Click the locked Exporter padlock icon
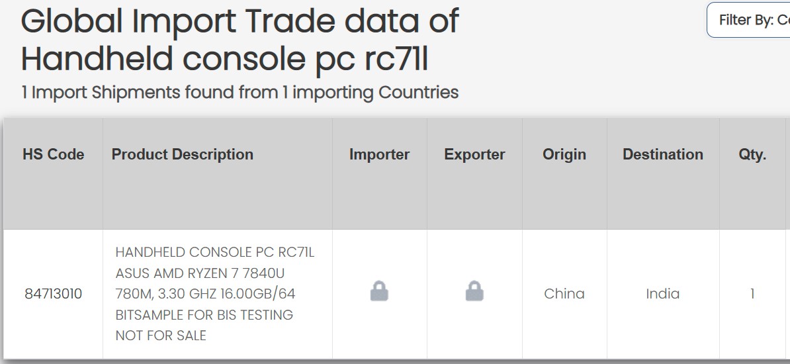790x364 pixels. pyautogui.click(x=474, y=291)
